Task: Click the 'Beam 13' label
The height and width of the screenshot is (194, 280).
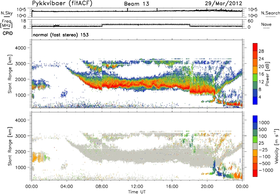Action: tap(136, 4)
